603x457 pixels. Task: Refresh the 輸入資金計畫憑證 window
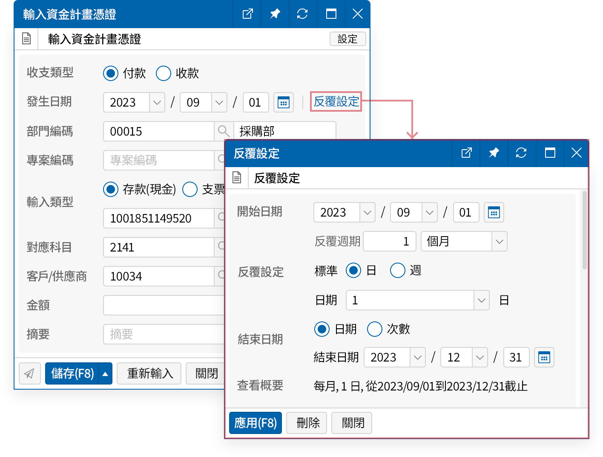click(x=303, y=14)
